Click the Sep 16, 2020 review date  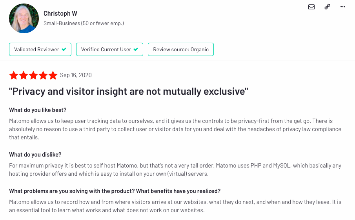(76, 75)
